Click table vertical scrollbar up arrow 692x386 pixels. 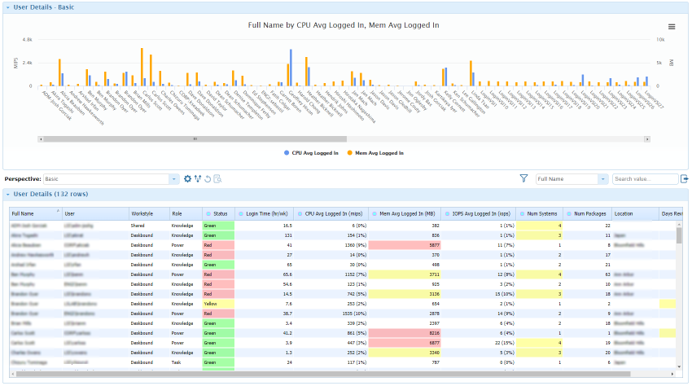pos(679,225)
